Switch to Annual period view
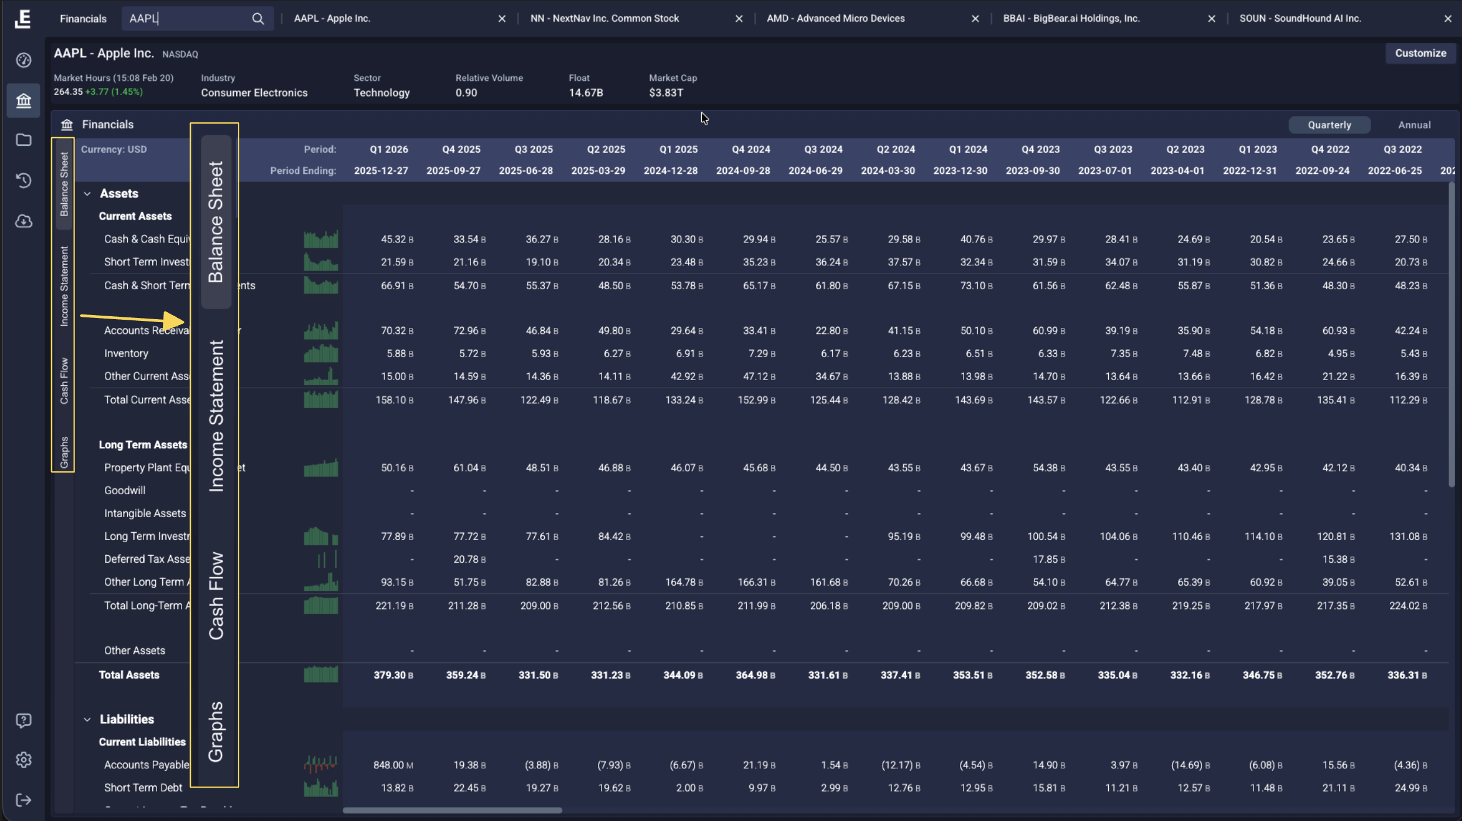This screenshot has height=821, width=1462. pos(1414,125)
